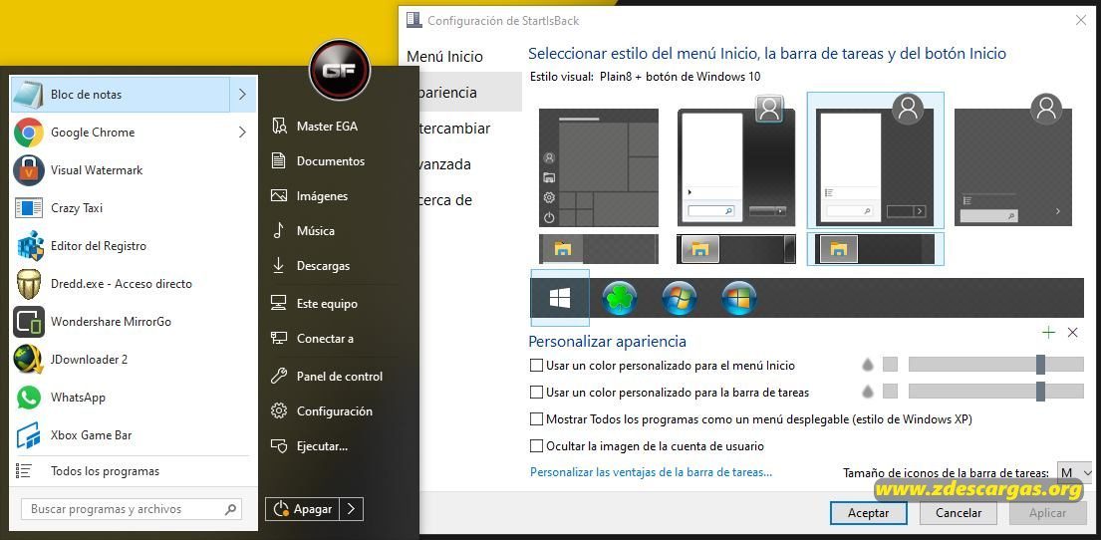Select the Plain8 menu style thumbnail
The width and height of the screenshot is (1101, 540).
(876, 160)
